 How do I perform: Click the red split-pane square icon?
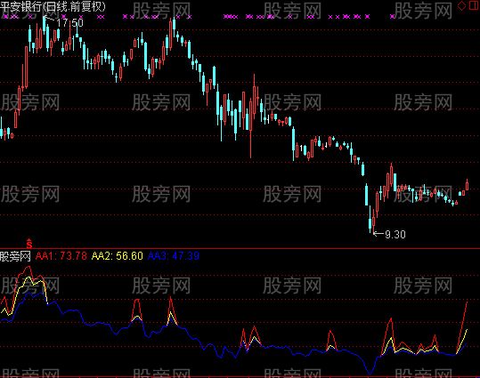pyautogui.click(x=474, y=5)
